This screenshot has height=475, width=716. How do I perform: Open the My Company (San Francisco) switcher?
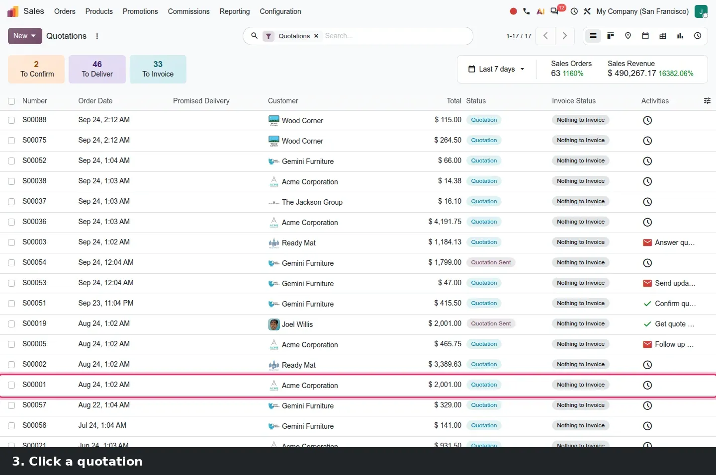tap(642, 11)
